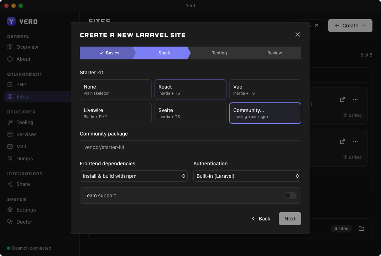The image size is (381, 256).
Task: Click the 8 of 8 count text
Action: (x=366, y=55)
